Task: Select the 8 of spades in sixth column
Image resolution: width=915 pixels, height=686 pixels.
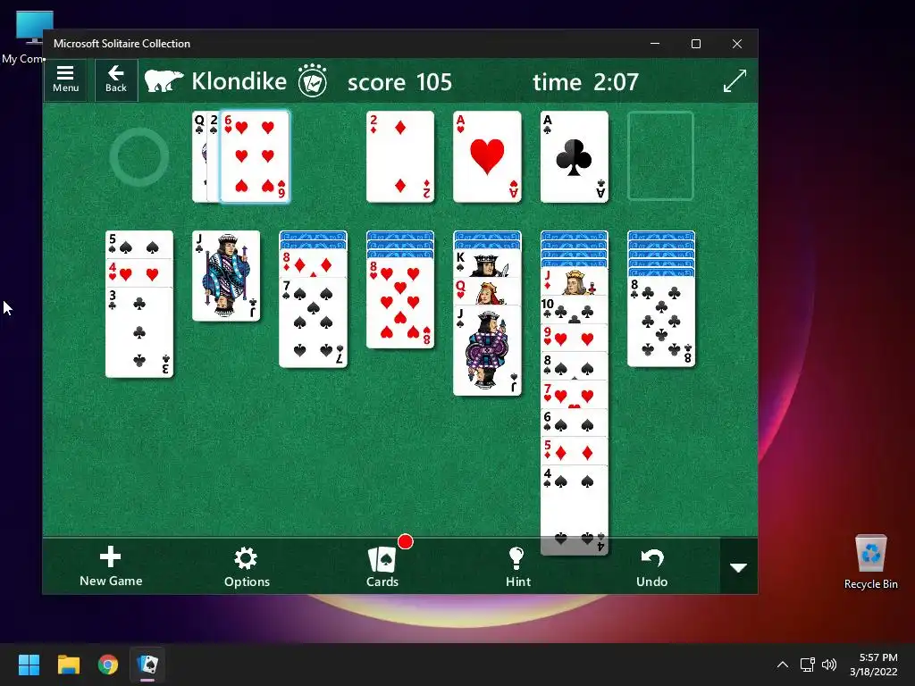Action: coord(575,366)
